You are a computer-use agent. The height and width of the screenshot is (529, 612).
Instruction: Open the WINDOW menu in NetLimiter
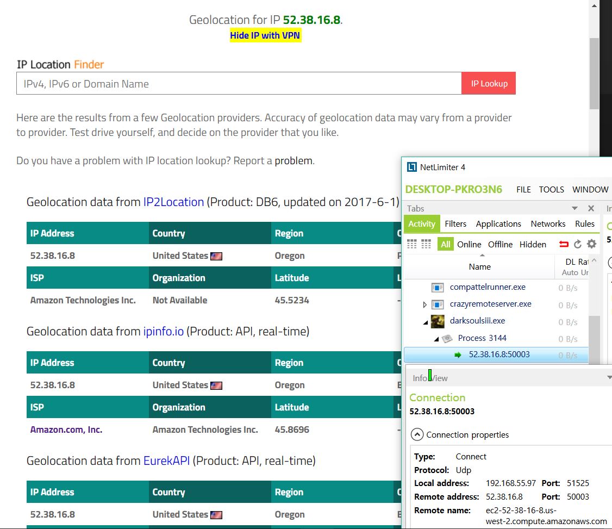tap(590, 190)
